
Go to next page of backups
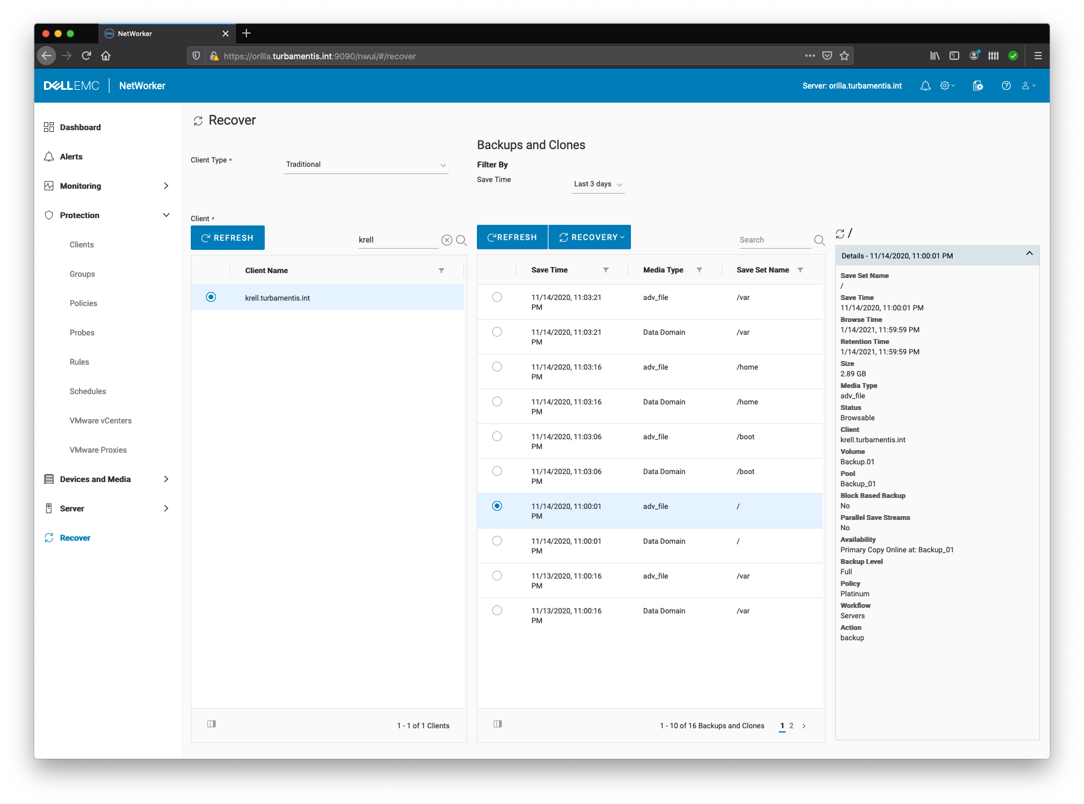804,726
